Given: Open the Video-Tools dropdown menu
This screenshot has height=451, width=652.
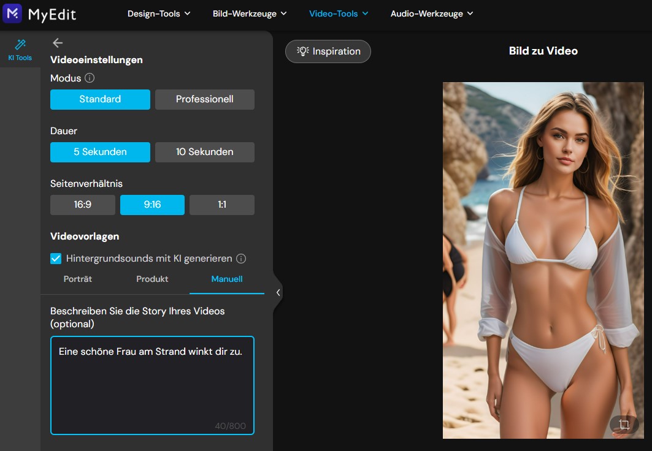Looking at the screenshot, I should (339, 13).
